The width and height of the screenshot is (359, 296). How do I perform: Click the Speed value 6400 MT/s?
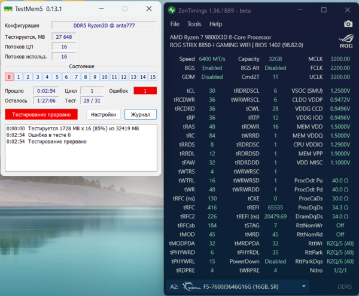pos(212,59)
